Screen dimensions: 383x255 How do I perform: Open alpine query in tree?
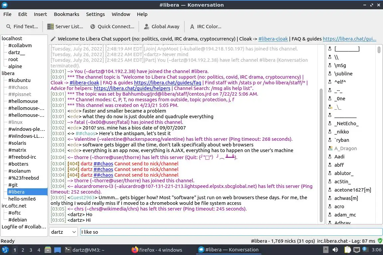point(15,66)
